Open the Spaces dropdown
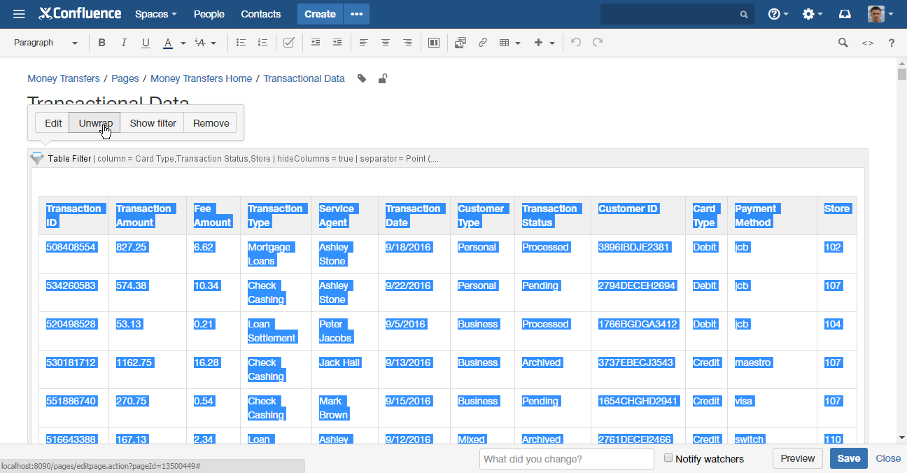Viewport: 907px width, 473px height. click(155, 14)
